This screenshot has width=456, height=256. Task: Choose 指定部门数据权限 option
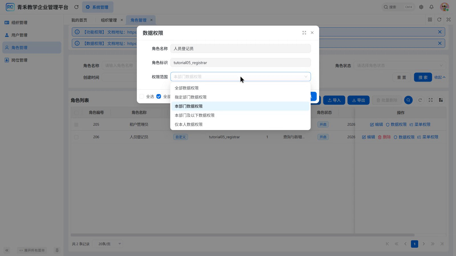coord(240,97)
